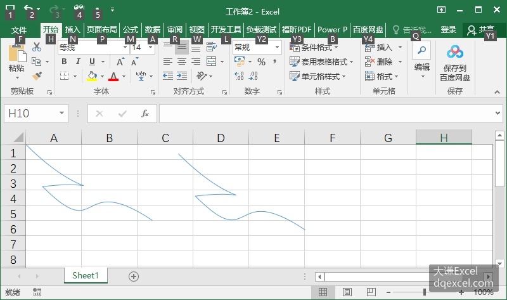This screenshot has width=507, height=300.
Task: Apply percent style
Action: (261, 62)
